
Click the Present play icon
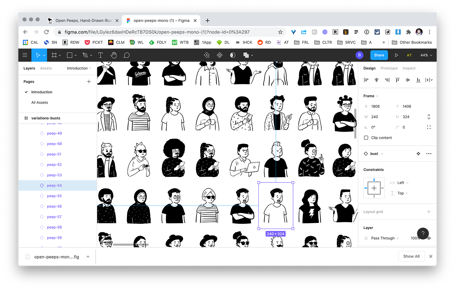396,55
